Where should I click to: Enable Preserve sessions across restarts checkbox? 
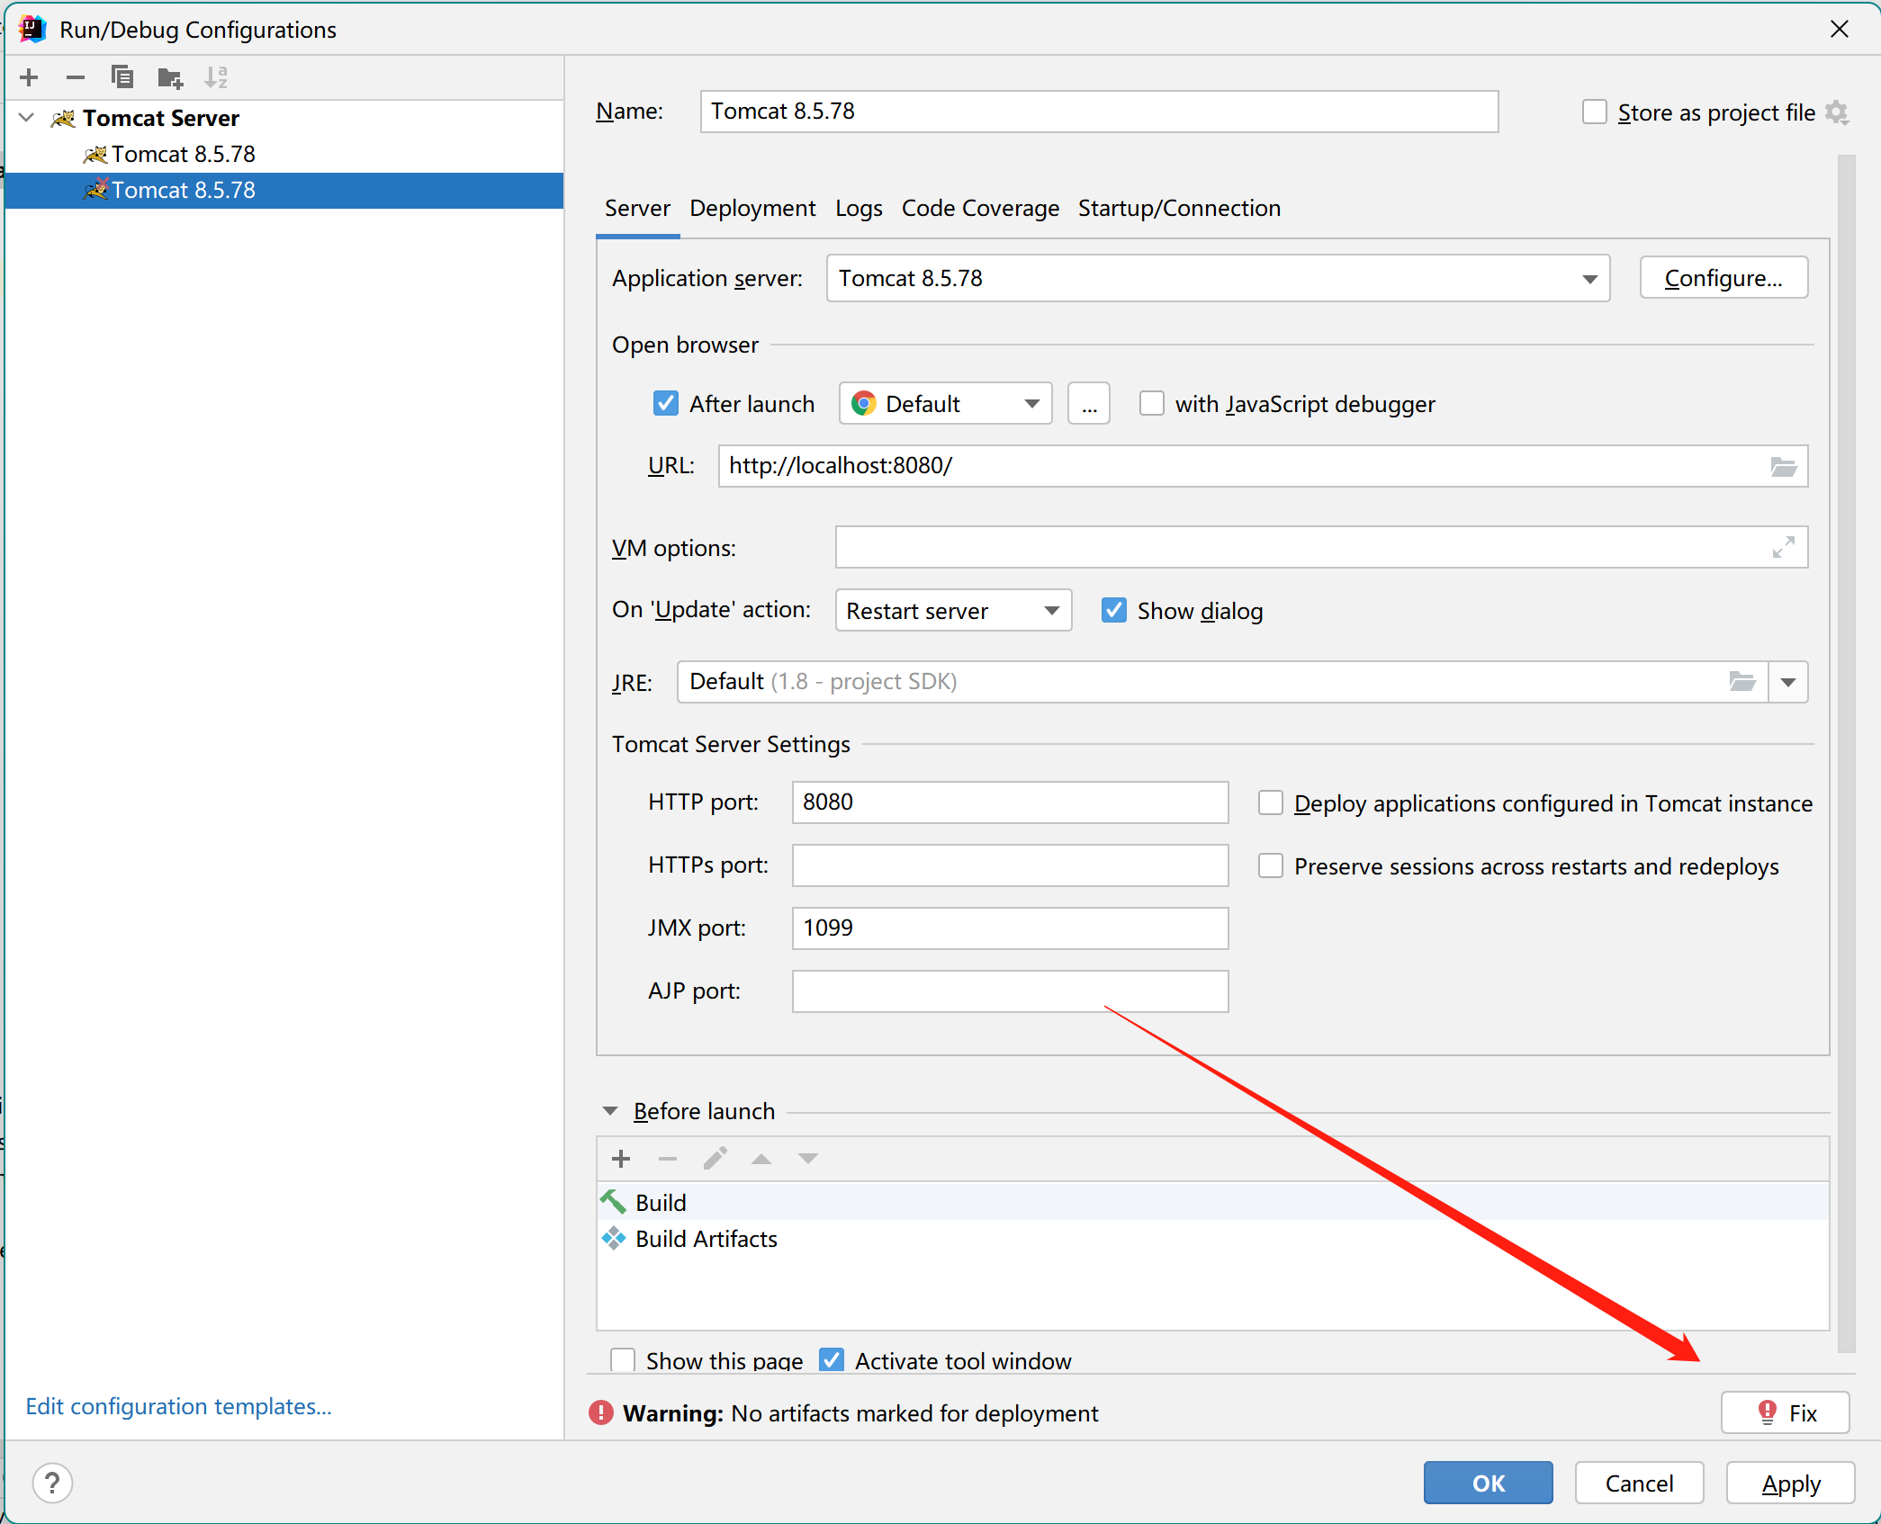[1270, 866]
